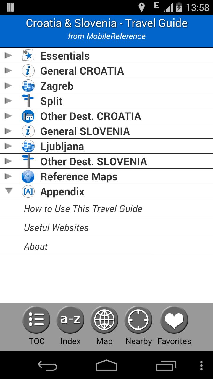Open How to Use This Travel Guide
Screen dimensions: 213x379
(x=83, y=208)
